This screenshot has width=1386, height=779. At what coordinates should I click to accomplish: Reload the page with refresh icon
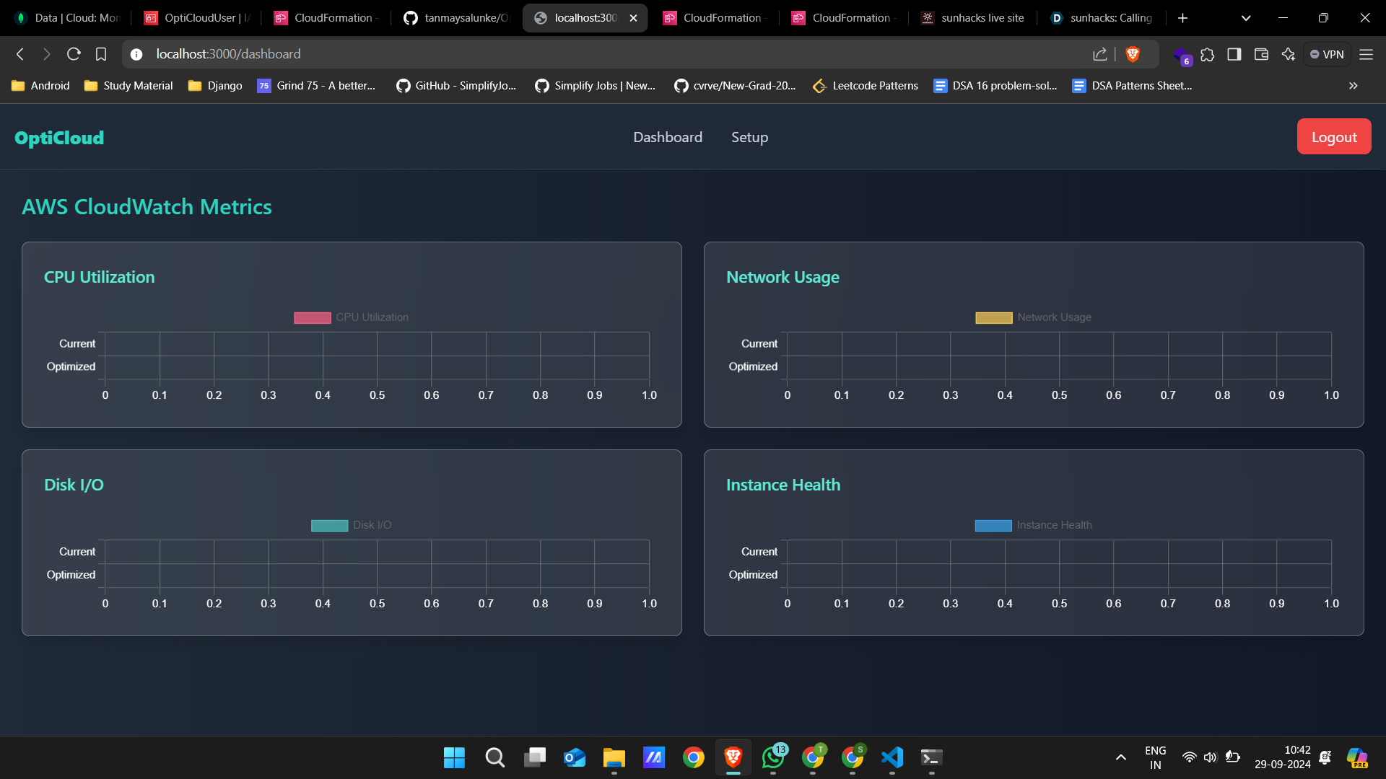(74, 54)
